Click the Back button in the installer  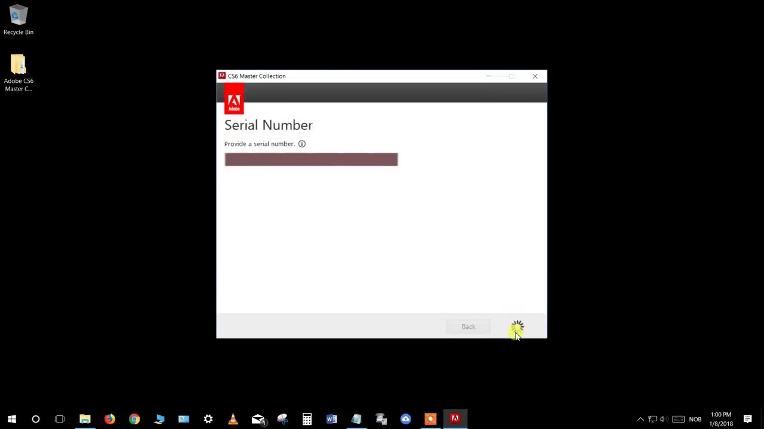coord(468,327)
